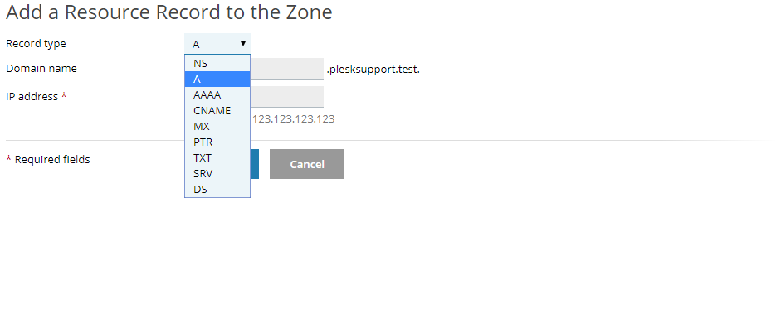Collapse the Record type dropdown arrow
The width and height of the screenshot is (776, 323).
(x=243, y=44)
